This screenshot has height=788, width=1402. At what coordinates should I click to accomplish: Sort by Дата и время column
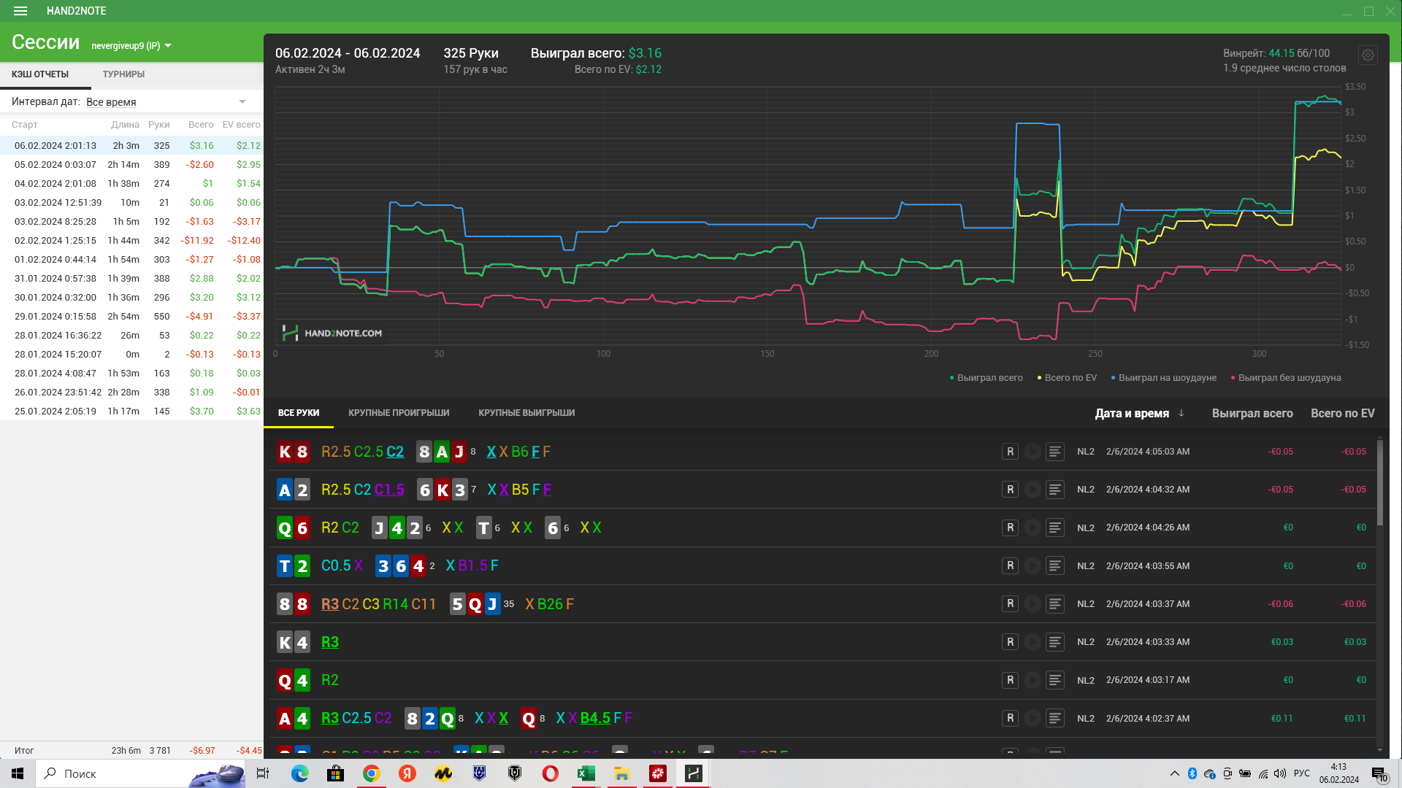(1132, 413)
